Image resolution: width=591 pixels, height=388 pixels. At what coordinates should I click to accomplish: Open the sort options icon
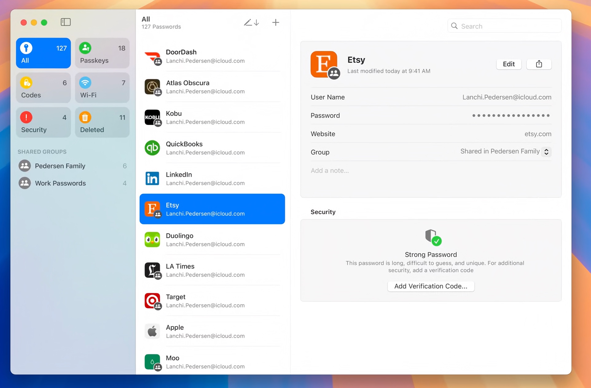[x=252, y=22]
